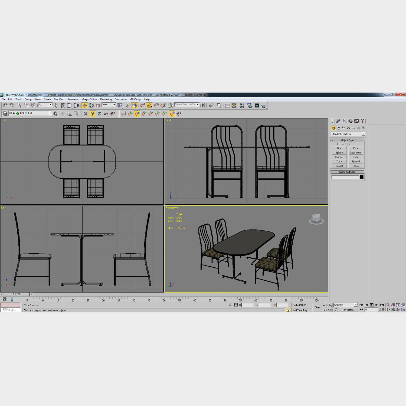Image resolution: width=406 pixels, height=406 pixels.
Task: Select the Shapes category icon
Action: click(x=338, y=128)
